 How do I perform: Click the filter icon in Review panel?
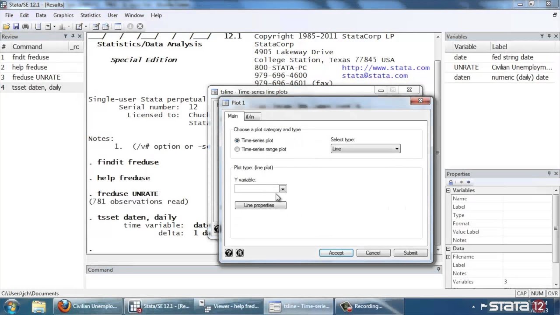click(x=66, y=36)
